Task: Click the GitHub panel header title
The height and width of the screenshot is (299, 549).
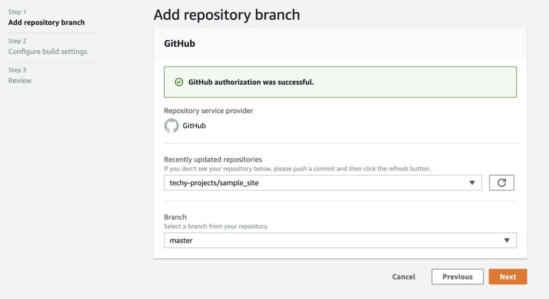Action: (180, 43)
